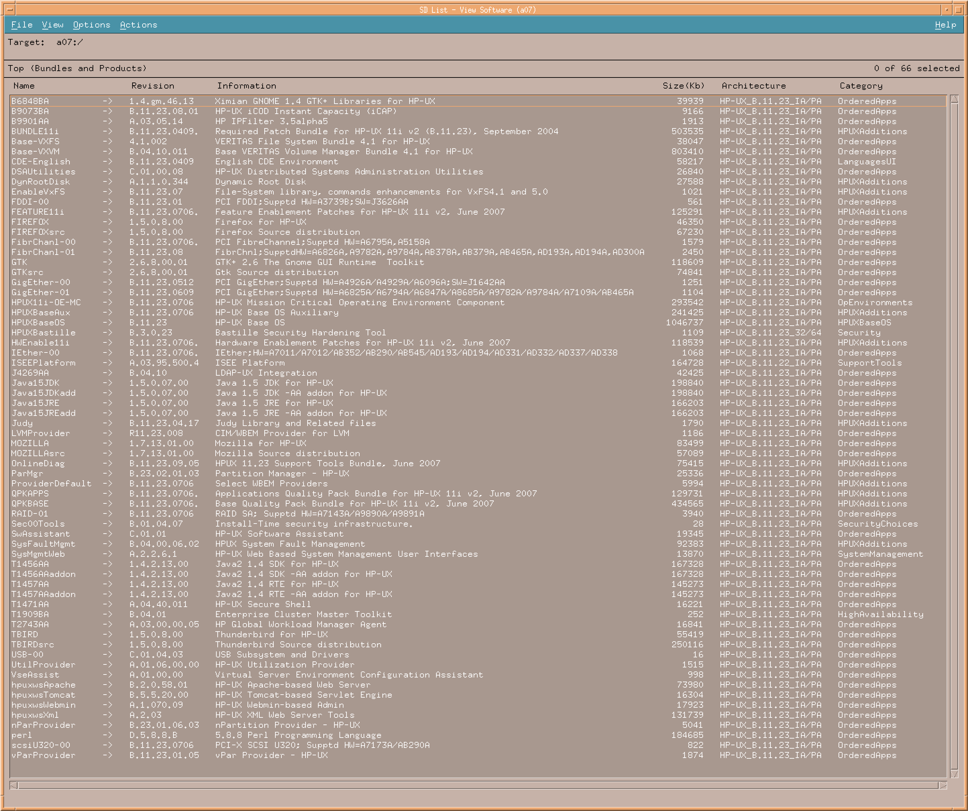This screenshot has width=968, height=811.
Task: Click the vertical scrollbar down arrow
Action: coord(954,774)
